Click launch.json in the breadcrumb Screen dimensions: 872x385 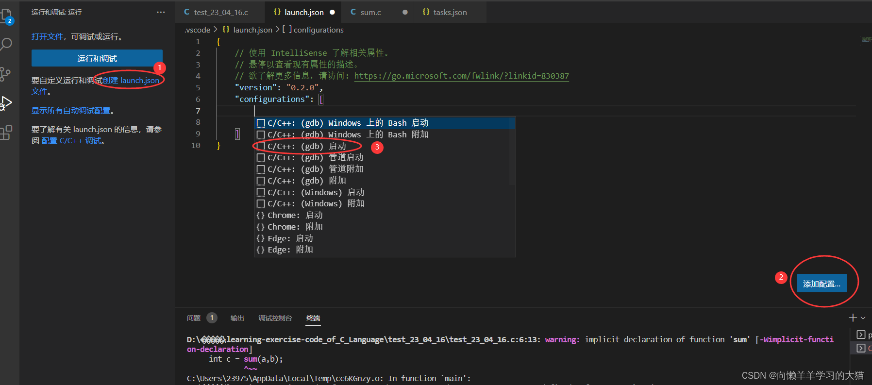[252, 30]
